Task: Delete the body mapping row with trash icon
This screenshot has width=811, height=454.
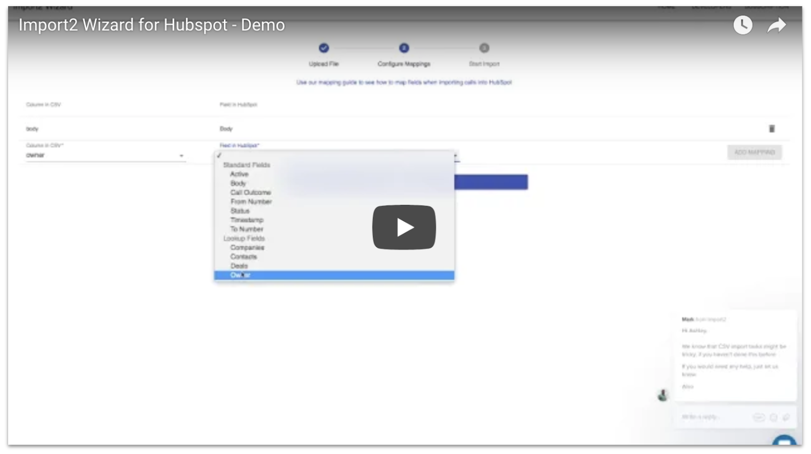Action: [772, 129]
